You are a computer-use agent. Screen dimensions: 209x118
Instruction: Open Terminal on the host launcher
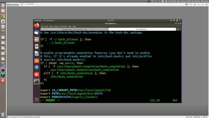3,70
